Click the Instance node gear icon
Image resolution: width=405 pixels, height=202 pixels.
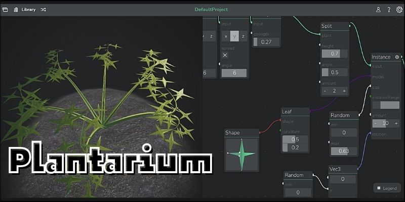pyautogui.click(x=397, y=57)
